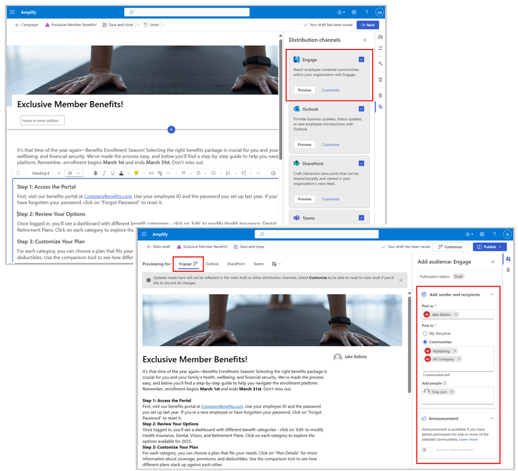The height and width of the screenshot is (471, 518).
Task: Remove Tina Lion from Add people
Action: click(x=452, y=392)
